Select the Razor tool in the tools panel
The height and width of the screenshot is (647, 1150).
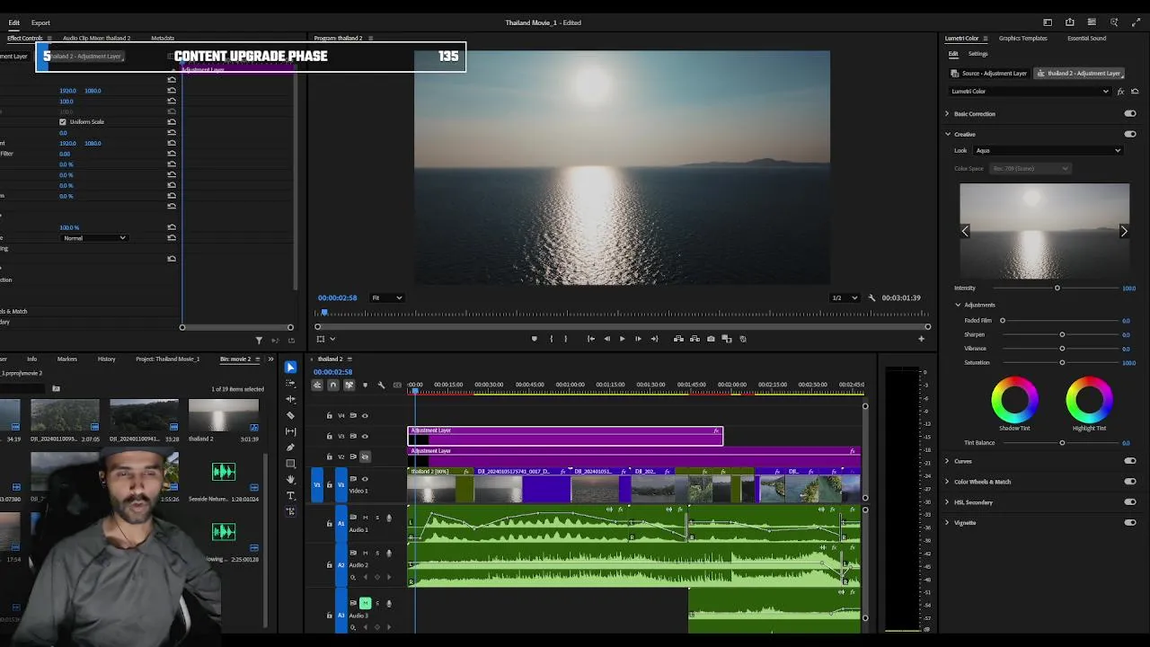(x=290, y=415)
